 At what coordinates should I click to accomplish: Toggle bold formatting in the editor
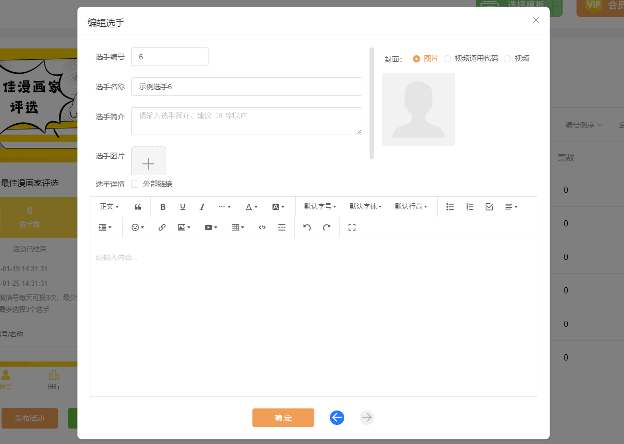pyautogui.click(x=163, y=207)
